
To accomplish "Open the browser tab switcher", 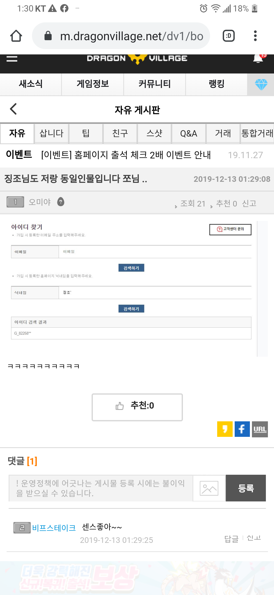I will (x=229, y=36).
